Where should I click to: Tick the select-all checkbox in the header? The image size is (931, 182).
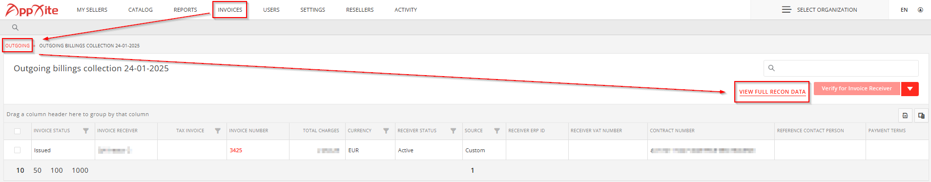tap(18, 131)
